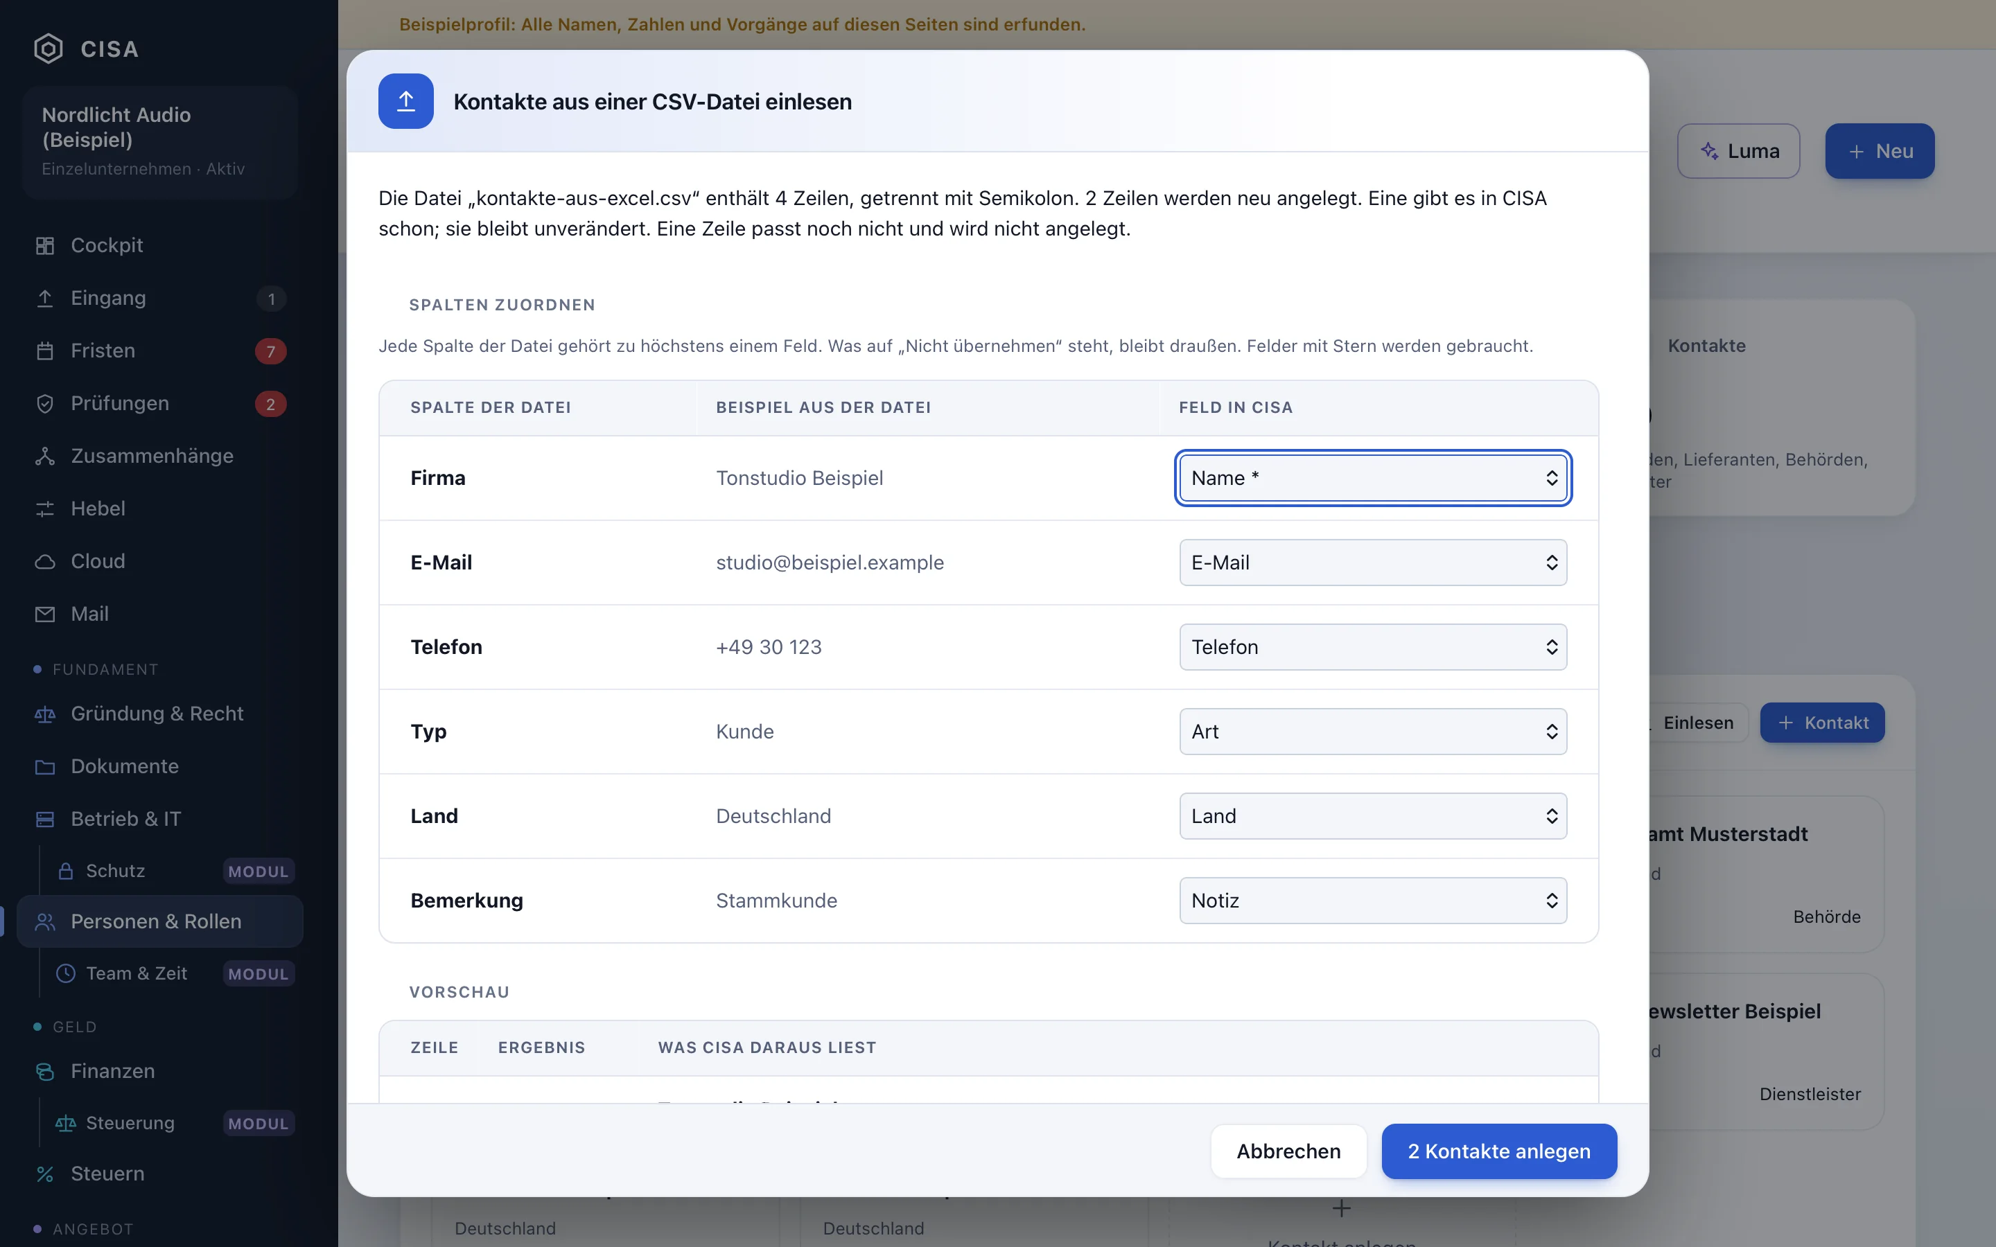Click the CISA hexagon logo icon

click(x=48, y=48)
